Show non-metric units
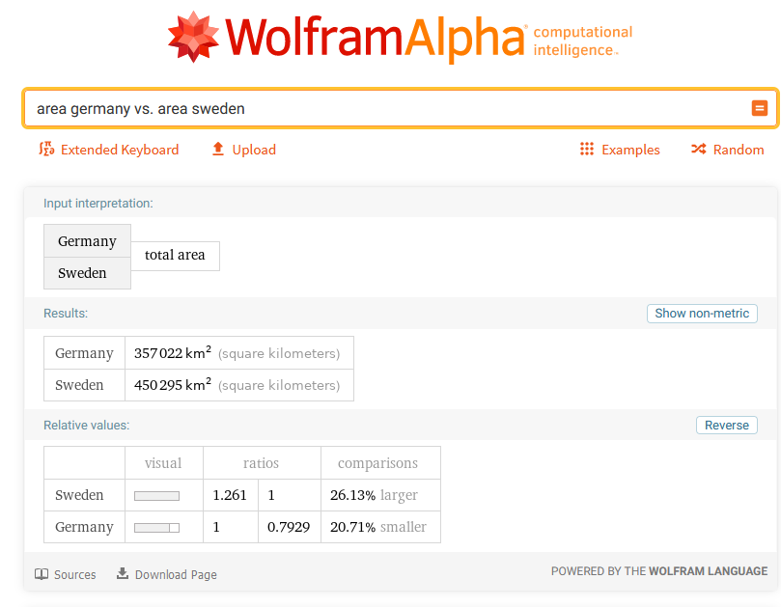Image resolution: width=781 pixels, height=607 pixels. coord(702,314)
